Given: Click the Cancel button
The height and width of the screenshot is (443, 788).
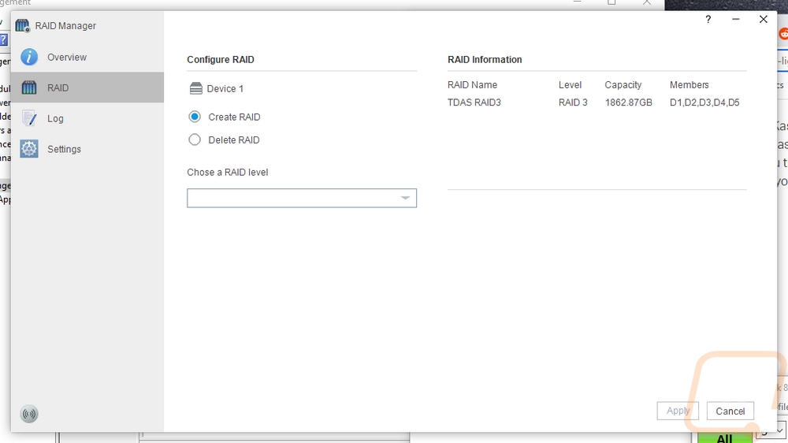Looking at the screenshot, I should click(730, 411).
